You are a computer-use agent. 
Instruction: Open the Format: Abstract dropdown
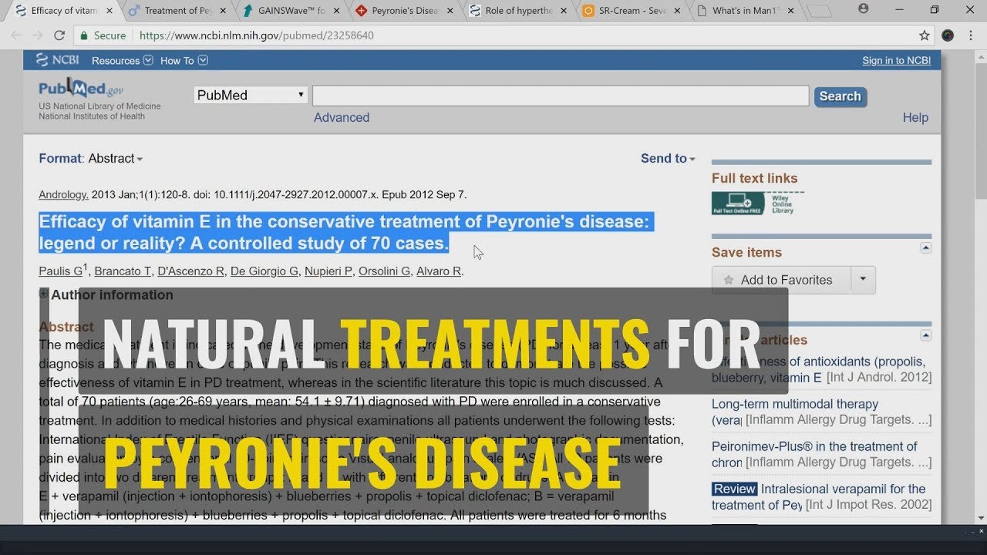pyautogui.click(x=91, y=158)
